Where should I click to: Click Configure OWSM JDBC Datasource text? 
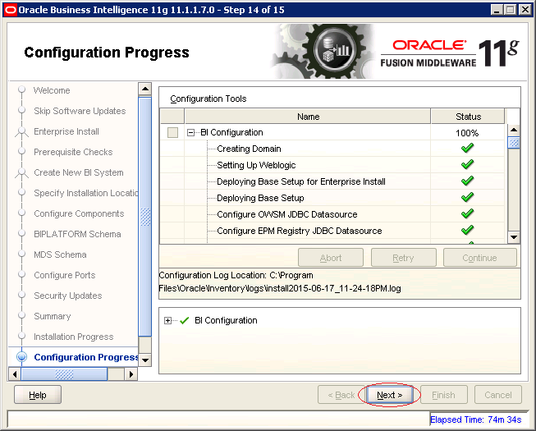click(x=287, y=214)
